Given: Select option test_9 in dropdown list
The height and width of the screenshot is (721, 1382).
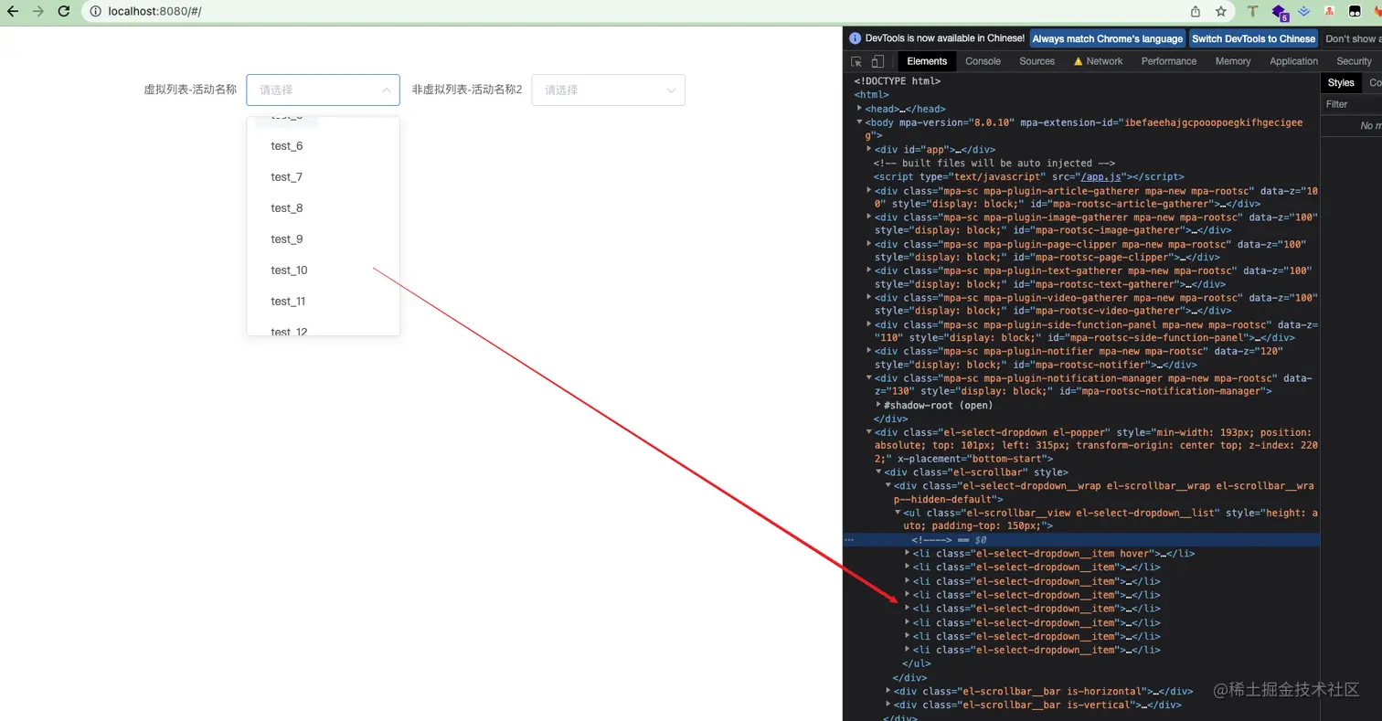Looking at the screenshot, I should tap(323, 239).
